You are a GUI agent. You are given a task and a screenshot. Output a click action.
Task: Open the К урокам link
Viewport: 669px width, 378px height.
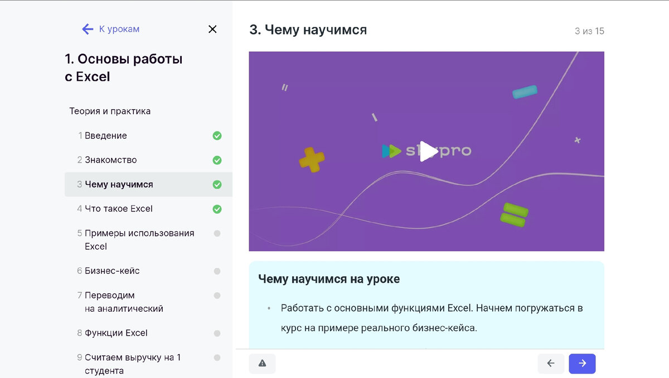(x=119, y=29)
